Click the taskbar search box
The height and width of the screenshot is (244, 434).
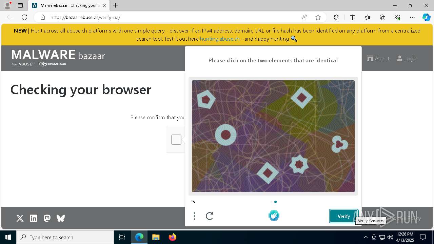[65, 237]
